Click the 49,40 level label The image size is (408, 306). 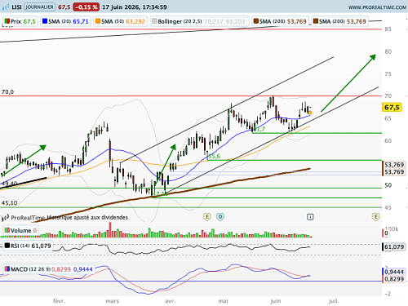click(x=10, y=184)
